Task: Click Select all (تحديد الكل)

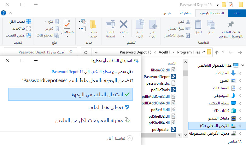Action: [20, 22]
